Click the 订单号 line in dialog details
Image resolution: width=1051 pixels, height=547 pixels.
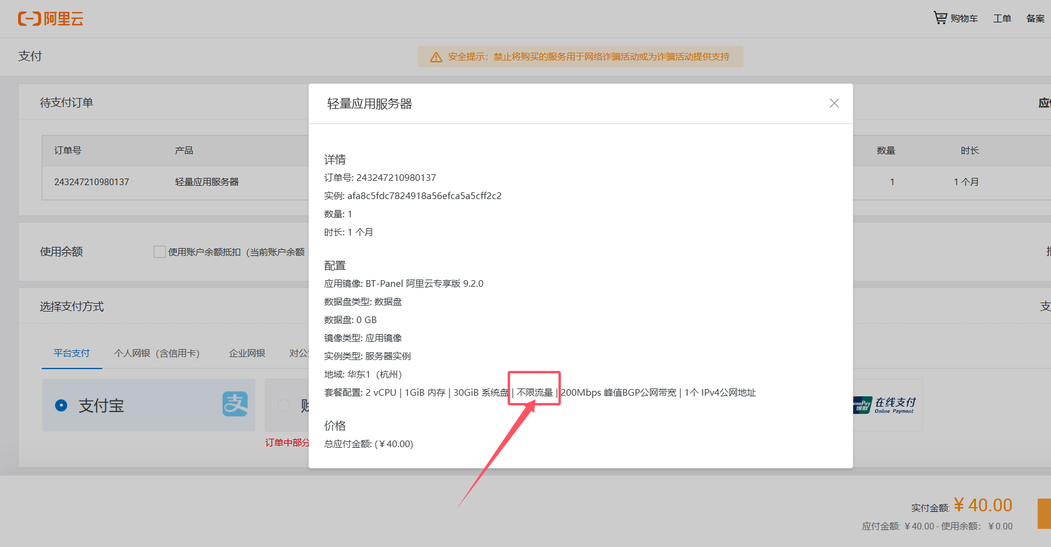coord(380,178)
